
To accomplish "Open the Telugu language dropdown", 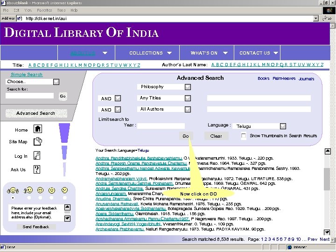I will 283,126.
